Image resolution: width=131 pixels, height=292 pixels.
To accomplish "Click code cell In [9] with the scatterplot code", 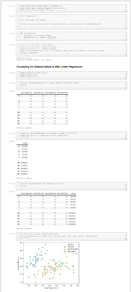I will [x=71, y=236].
